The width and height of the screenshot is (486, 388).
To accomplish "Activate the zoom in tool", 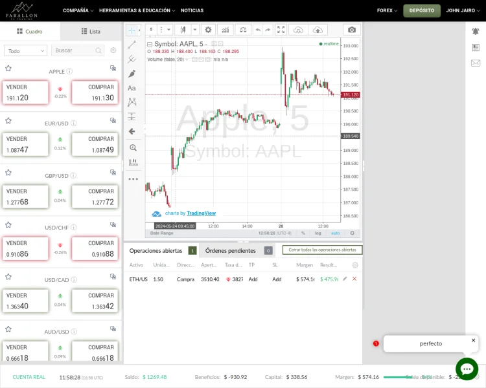I will point(133,148).
